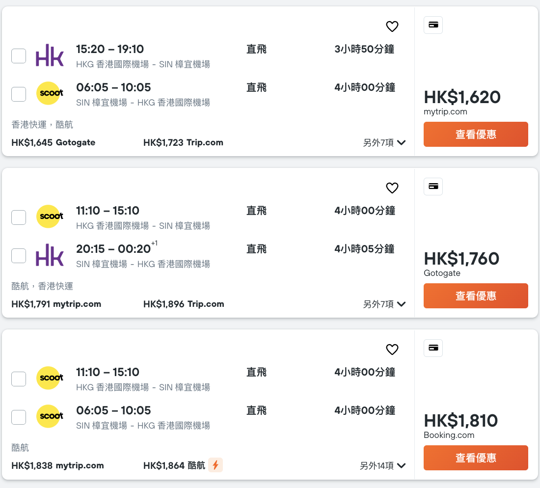Image resolution: width=540 pixels, height=488 pixels.
Task: Expand 另外7項 on the HK$1,760 result
Action: [x=384, y=304]
